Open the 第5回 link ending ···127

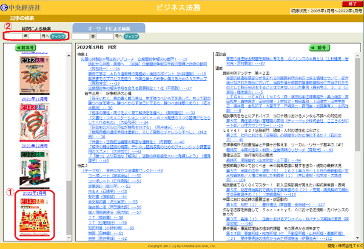pyautogui.click(x=275, y=205)
